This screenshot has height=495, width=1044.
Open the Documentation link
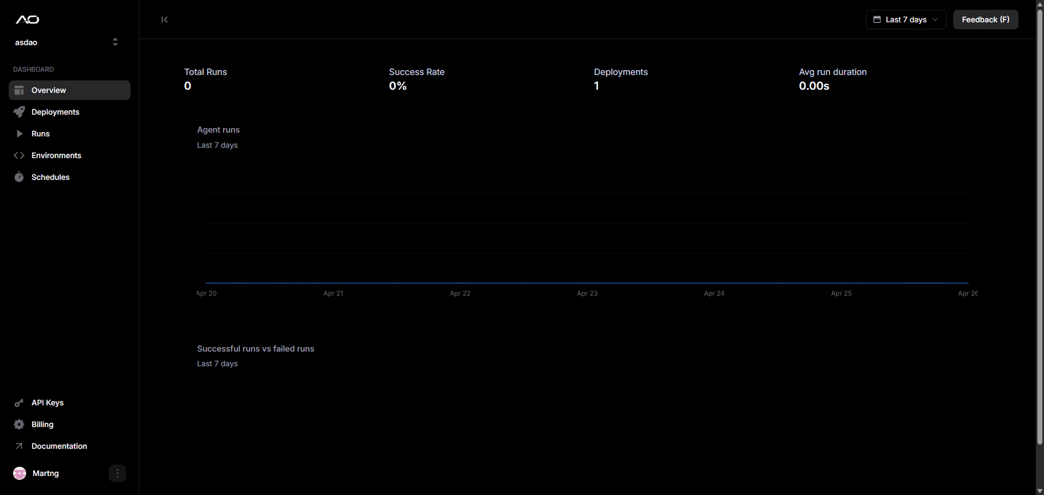point(70,446)
